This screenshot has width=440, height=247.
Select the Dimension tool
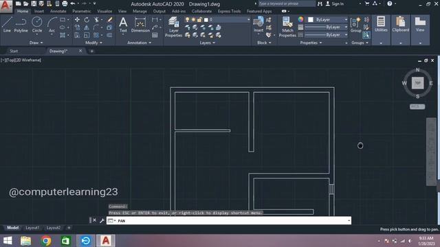coord(140,25)
